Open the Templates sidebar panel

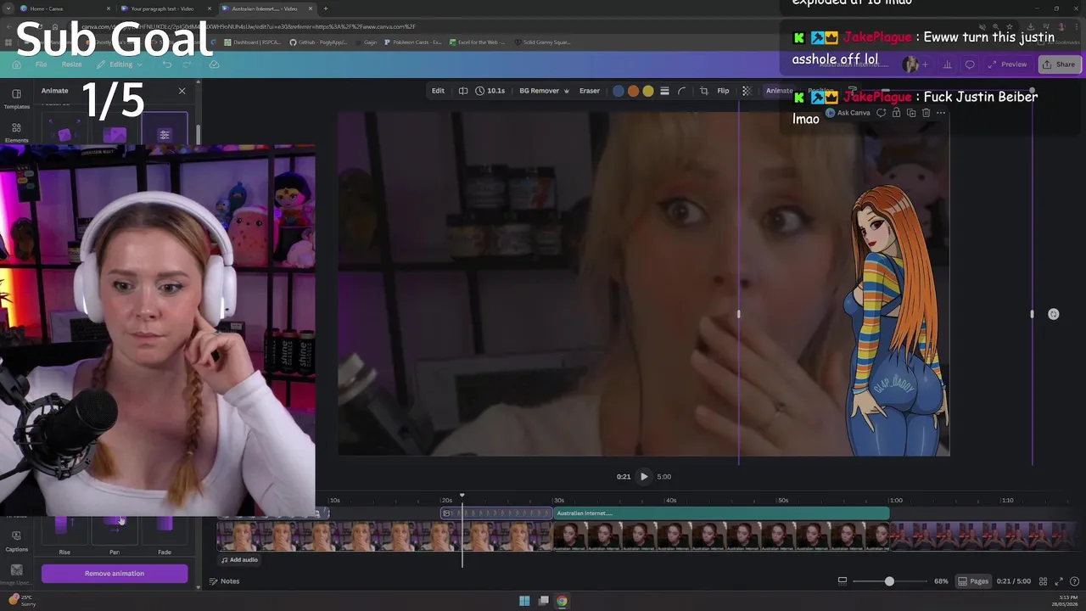(16, 98)
